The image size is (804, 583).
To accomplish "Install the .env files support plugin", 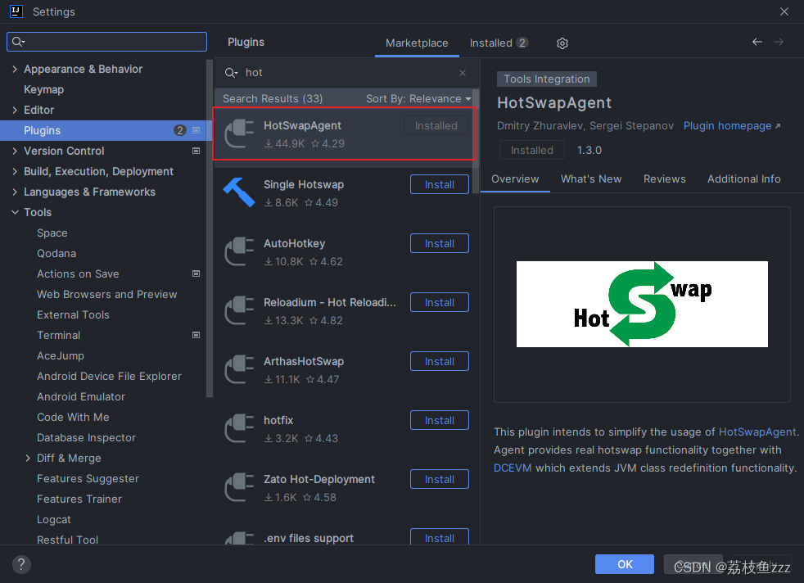I will tap(440, 537).
